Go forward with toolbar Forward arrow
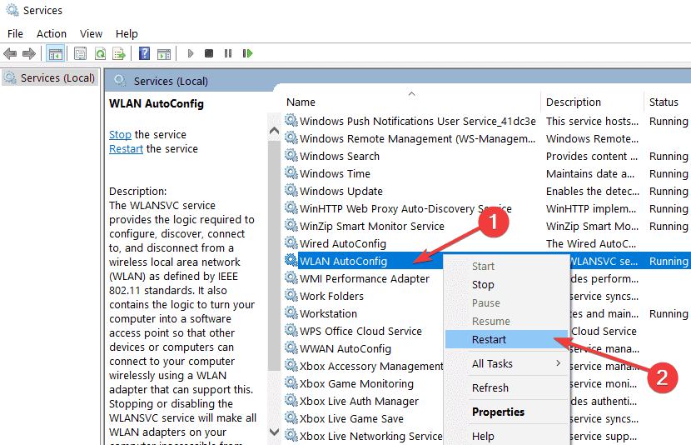691x445 pixels. (28, 54)
